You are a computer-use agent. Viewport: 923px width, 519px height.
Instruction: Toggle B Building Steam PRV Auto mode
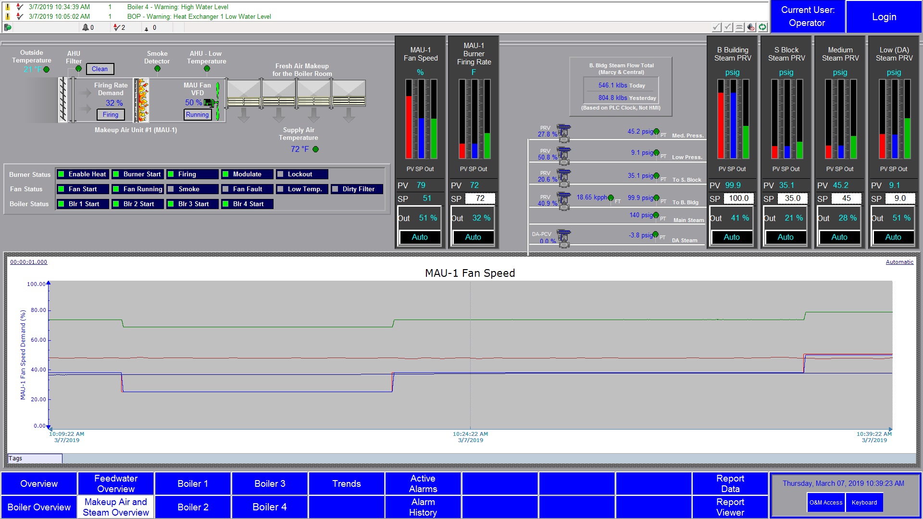pos(732,237)
